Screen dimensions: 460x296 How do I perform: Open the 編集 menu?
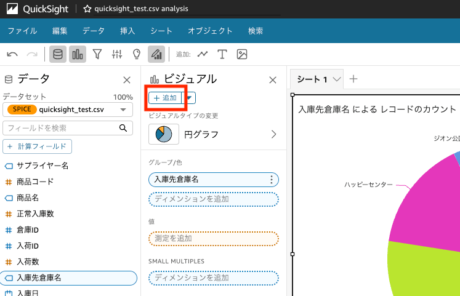point(60,31)
